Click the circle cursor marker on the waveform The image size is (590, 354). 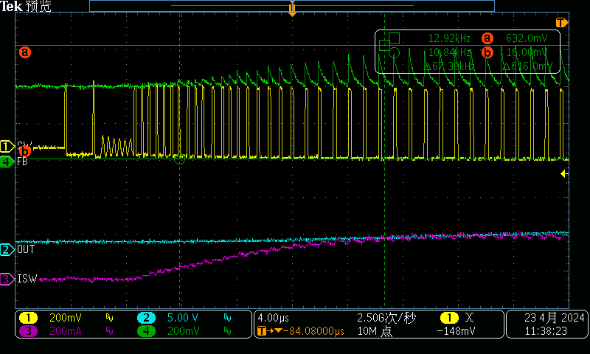pos(179,159)
